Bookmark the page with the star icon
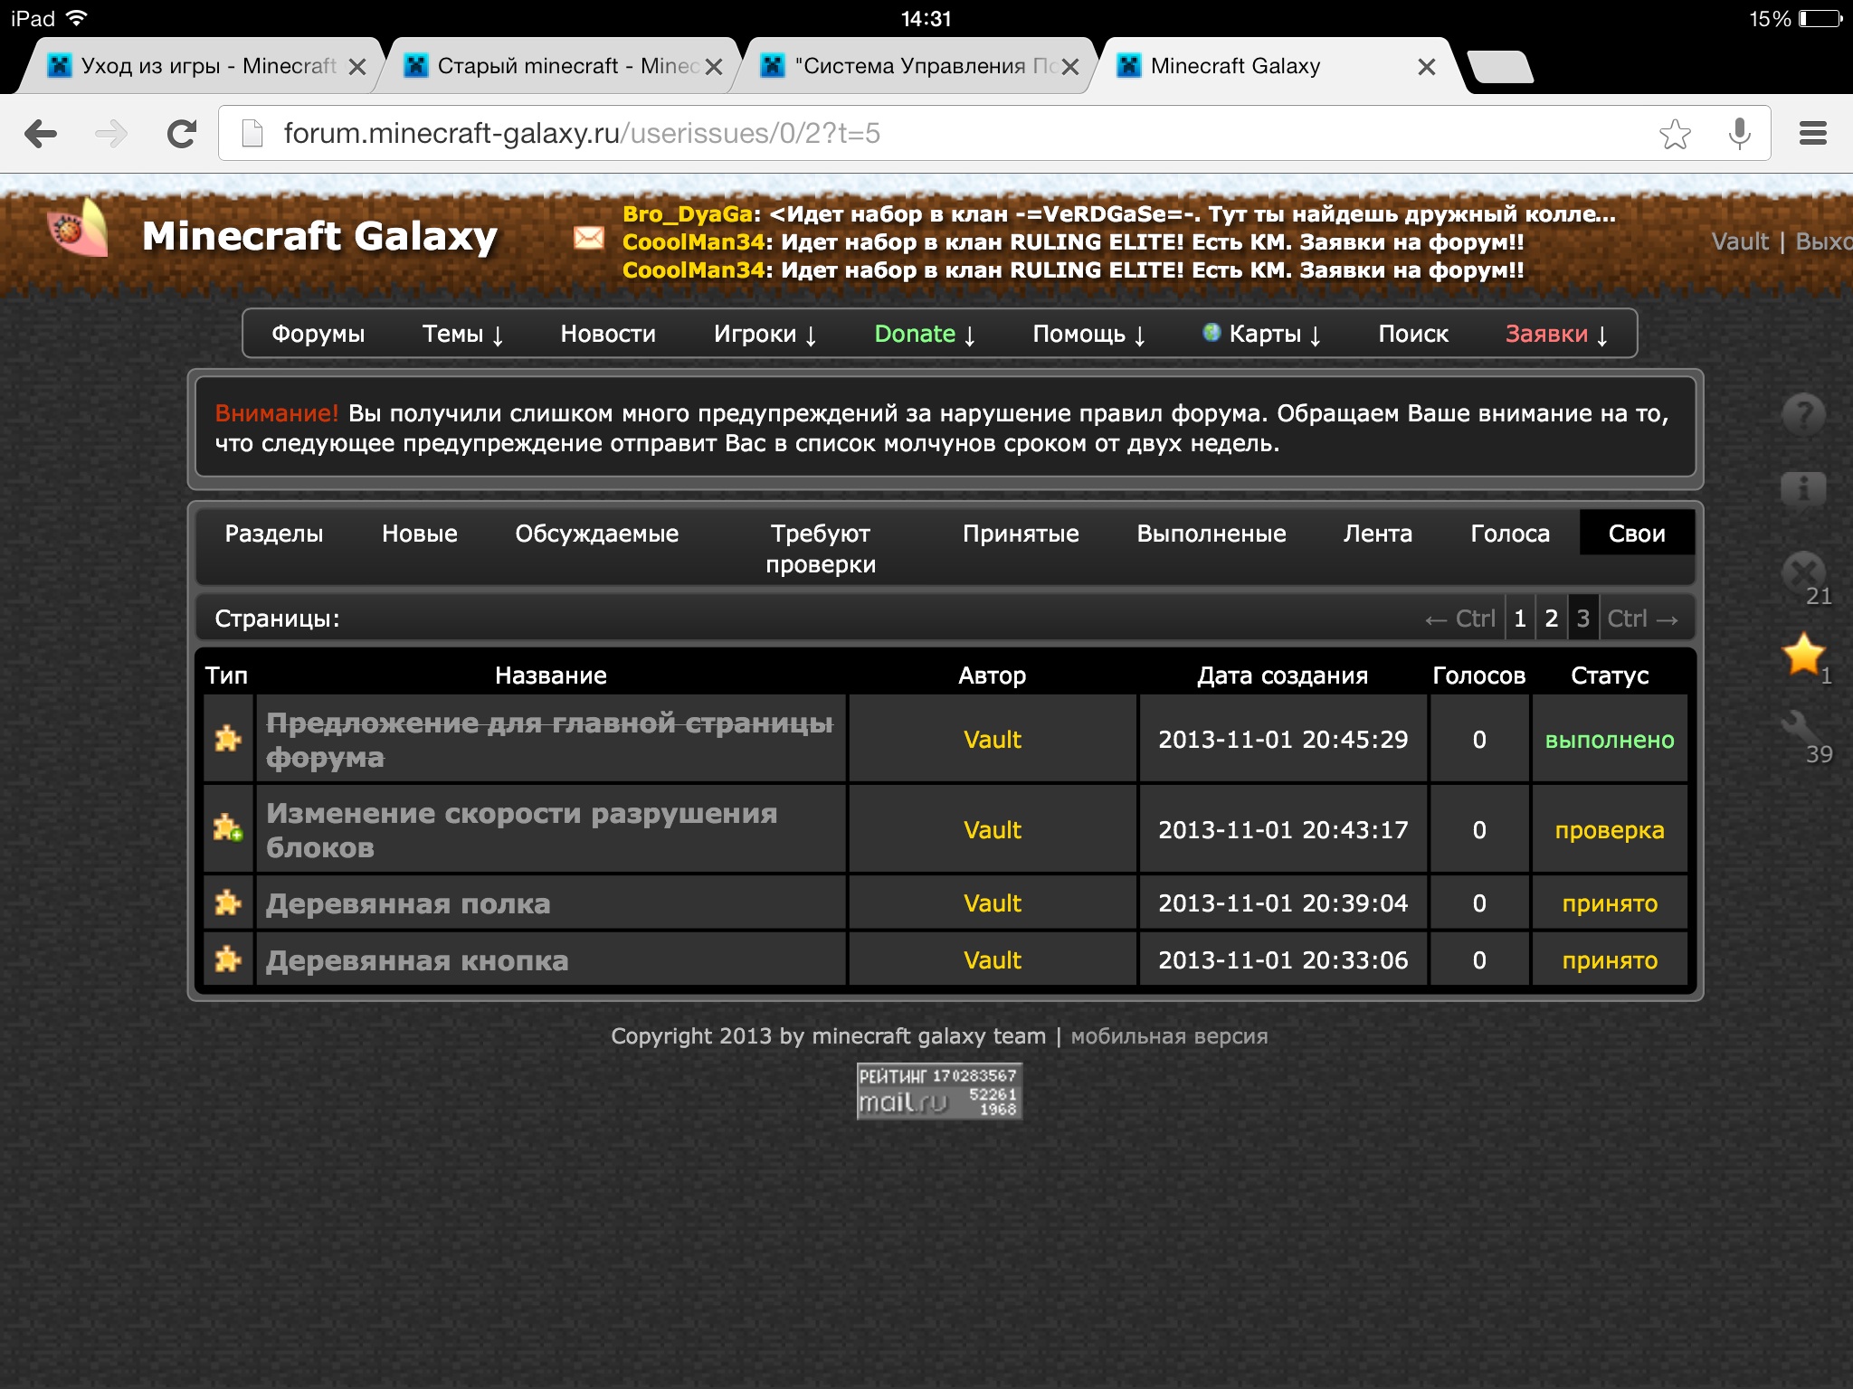 1674,134
